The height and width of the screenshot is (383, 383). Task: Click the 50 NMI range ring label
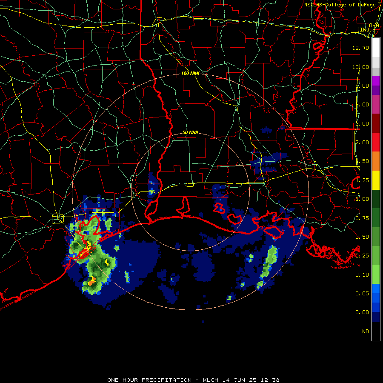coord(190,132)
